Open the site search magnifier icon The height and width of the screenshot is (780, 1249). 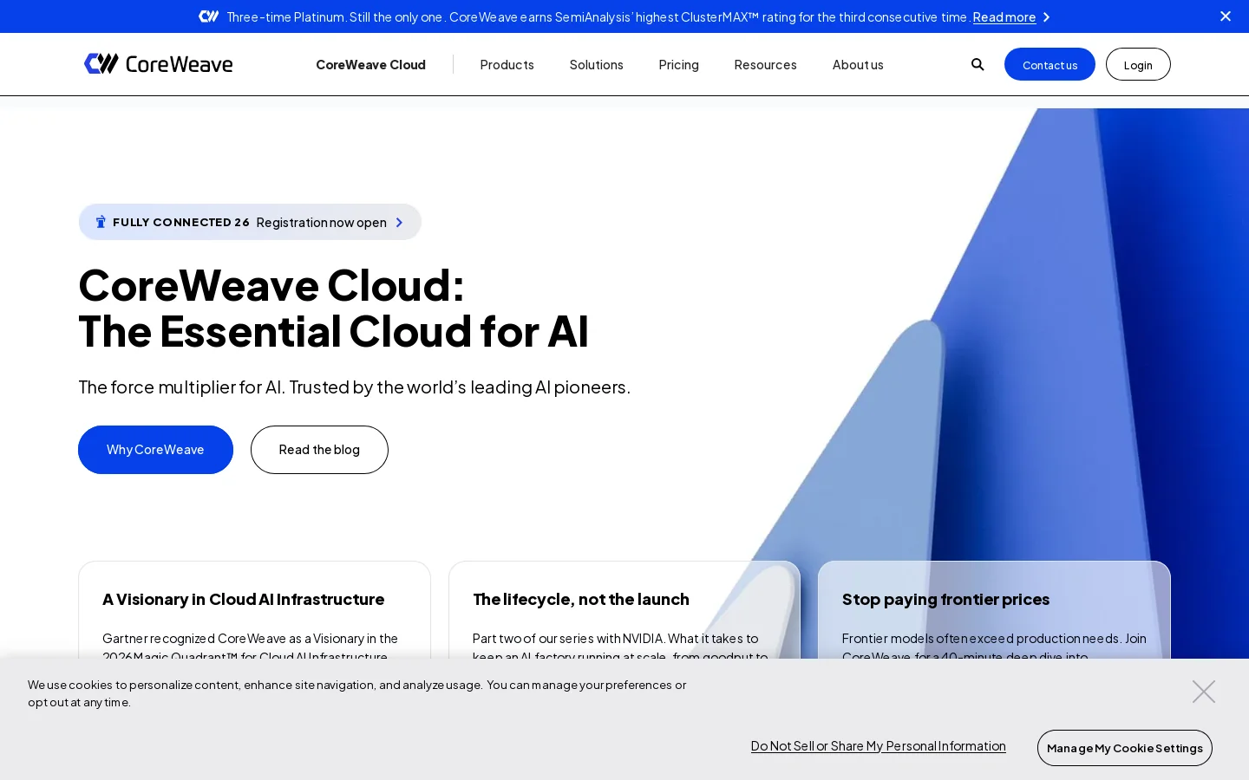click(x=978, y=64)
